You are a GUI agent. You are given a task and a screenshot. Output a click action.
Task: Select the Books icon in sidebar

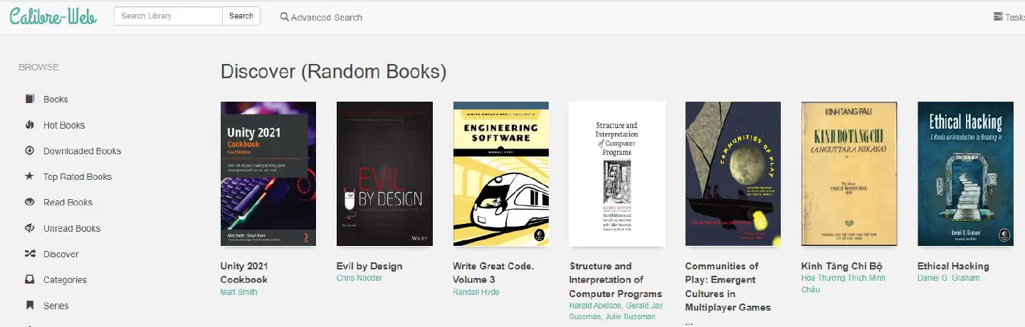click(x=30, y=99)
